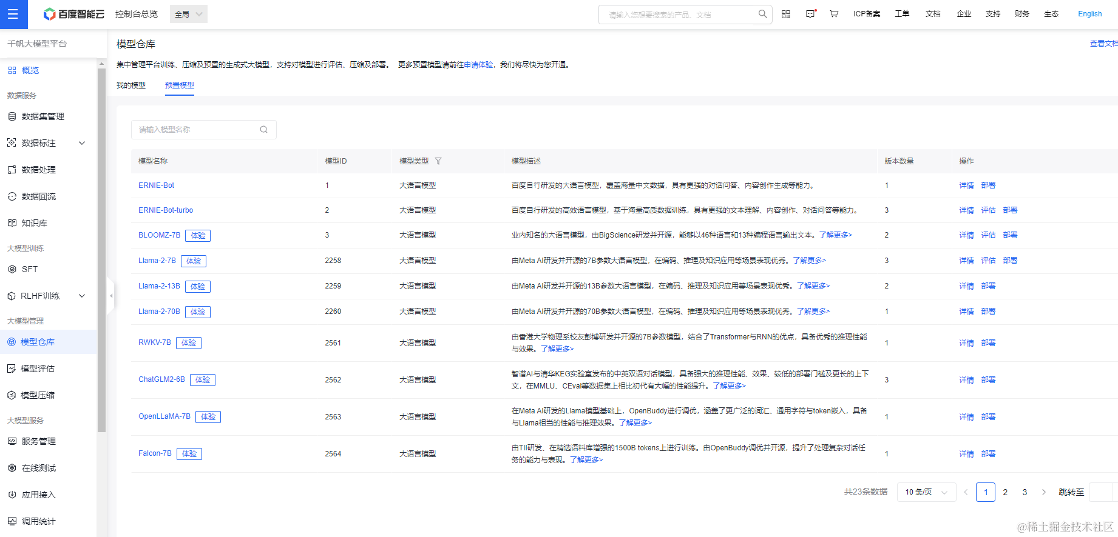The image size is (1118, 537).
Task: Open the message notifications icon
Action: [810, 14]
